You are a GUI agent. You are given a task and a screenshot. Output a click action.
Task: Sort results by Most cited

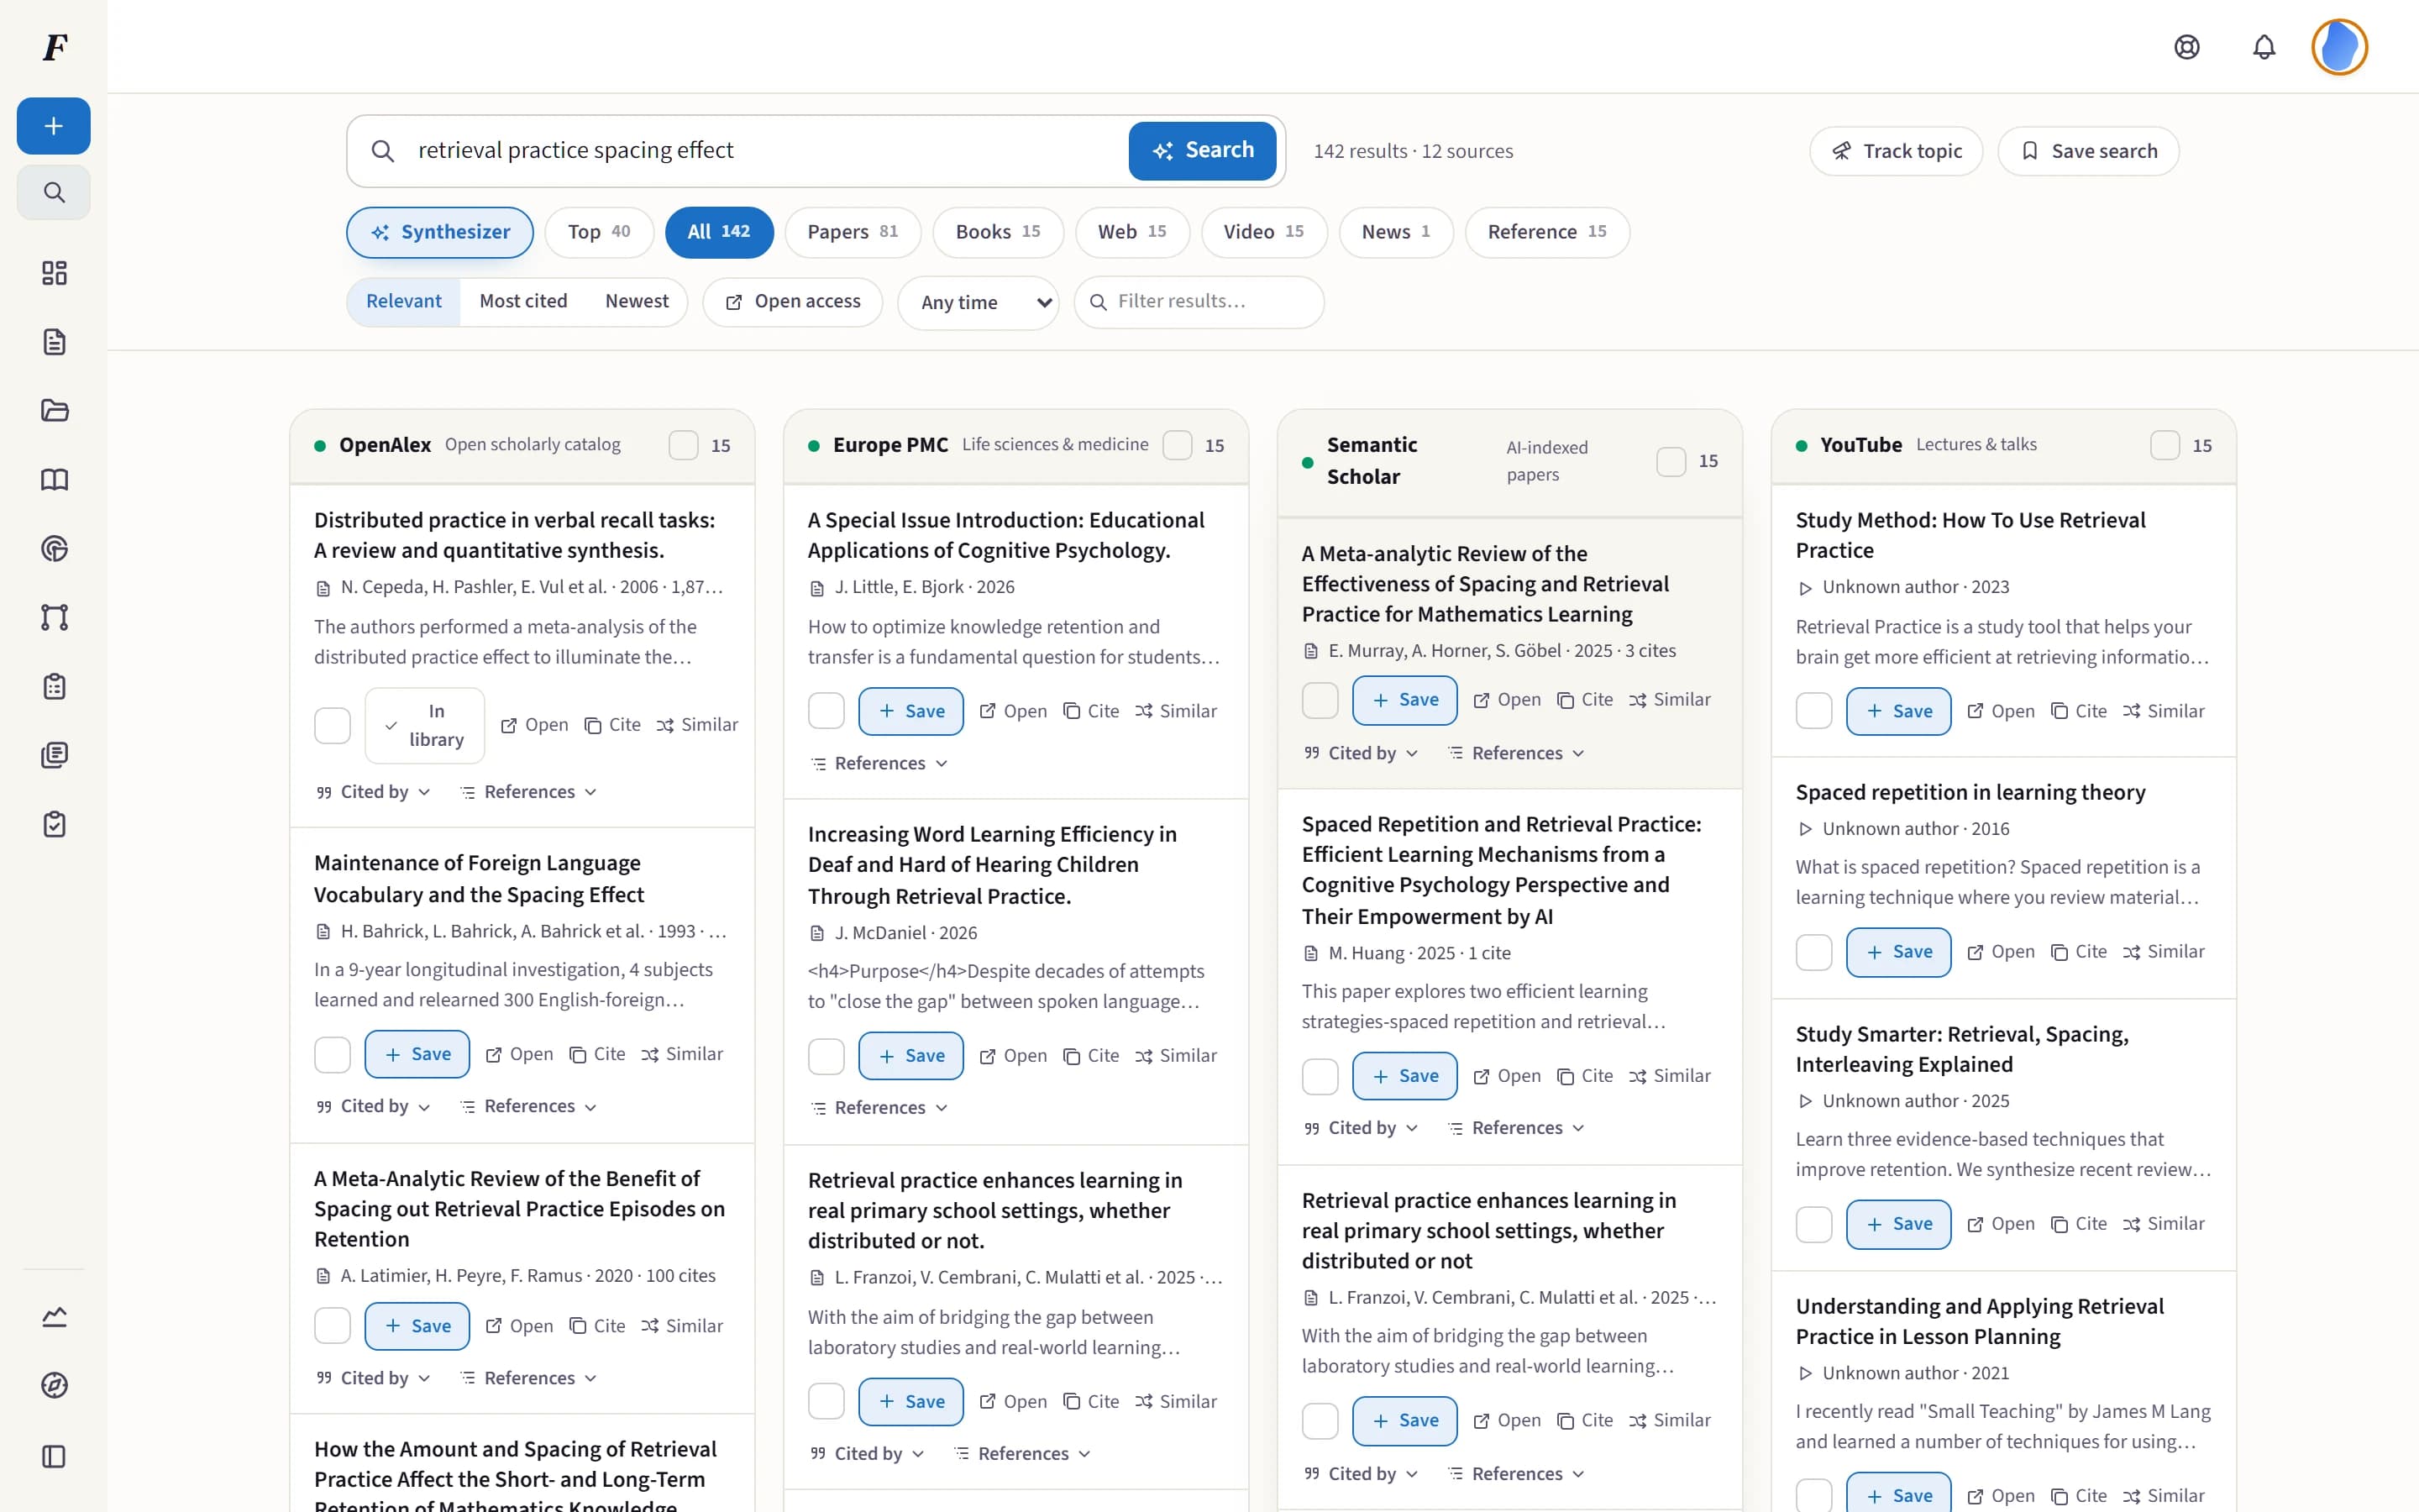522,302
